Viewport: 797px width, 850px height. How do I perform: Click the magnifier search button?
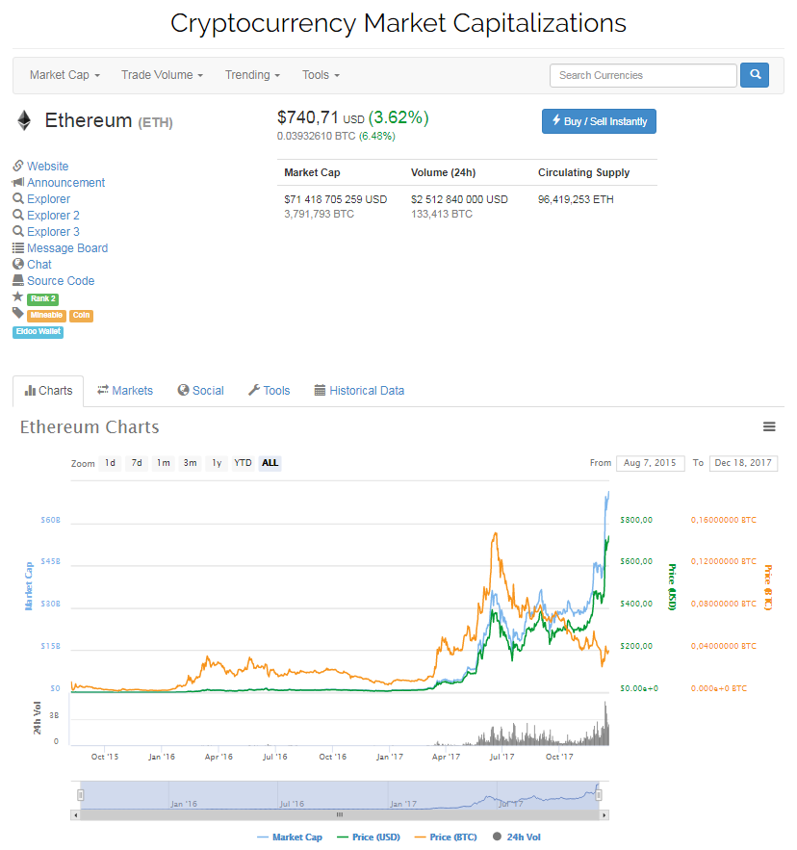coord(755,75)
